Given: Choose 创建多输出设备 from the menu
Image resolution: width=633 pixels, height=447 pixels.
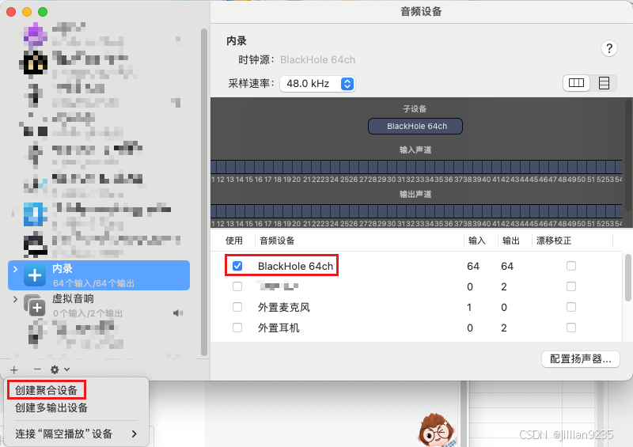Looking at the screenshot, I should click(51, 407).
